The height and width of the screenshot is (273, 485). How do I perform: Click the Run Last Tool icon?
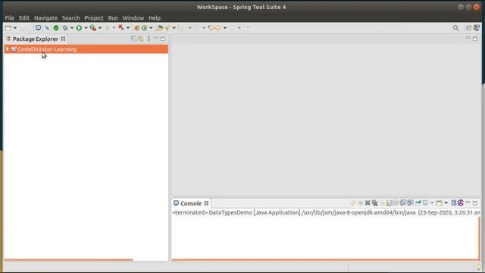[x=92, y=28]
